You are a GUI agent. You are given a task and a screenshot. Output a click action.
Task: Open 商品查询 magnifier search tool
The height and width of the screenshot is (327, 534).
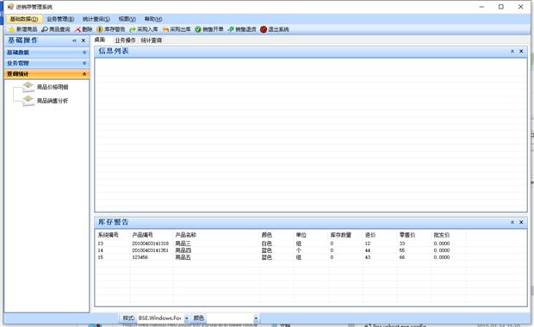pos(45,29)
